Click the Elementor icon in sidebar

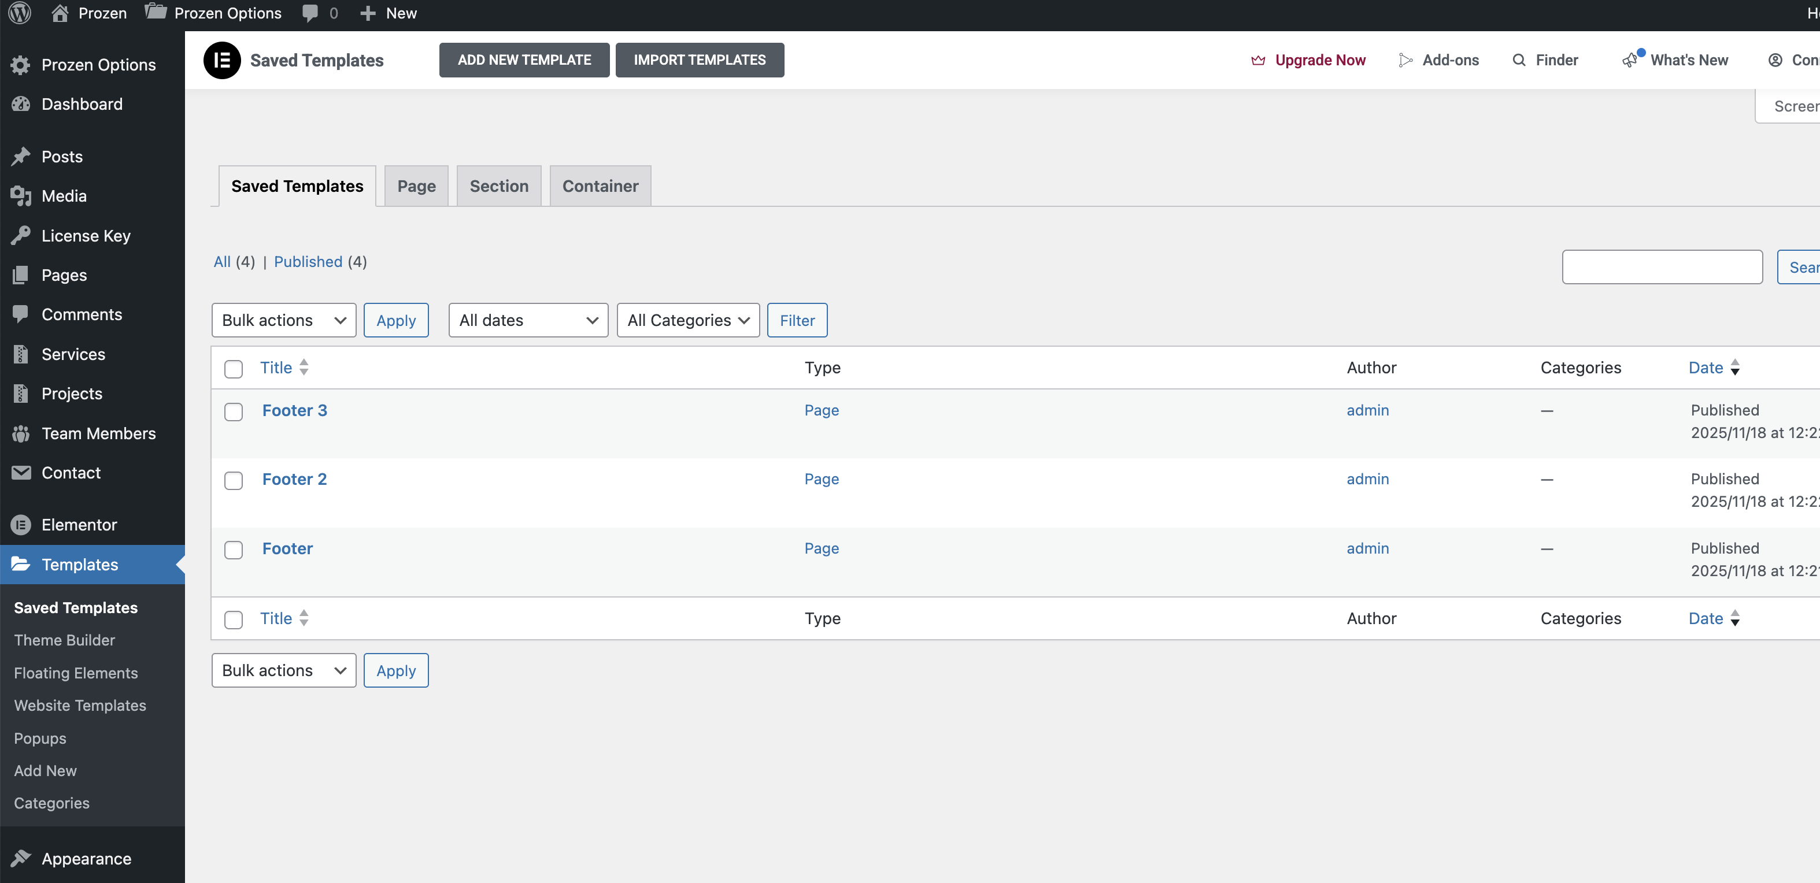click(21, 525)
